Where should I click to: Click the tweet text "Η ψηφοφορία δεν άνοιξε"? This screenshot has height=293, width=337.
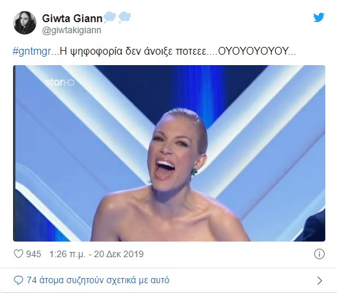(116, 51)
